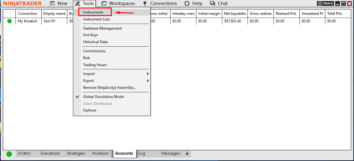
Task: Choose Historical Data menu entry
Action: coord(95,42)
